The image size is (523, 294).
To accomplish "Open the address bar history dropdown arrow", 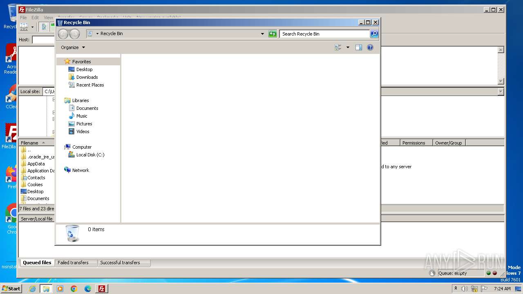I will point(262,34).
